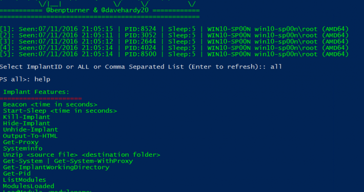Image resolution: width=364 pixels, height=192 pixels.
Task: Select the Get-ImplantWorkingDirectory command
Action: [x=56, y=167]
